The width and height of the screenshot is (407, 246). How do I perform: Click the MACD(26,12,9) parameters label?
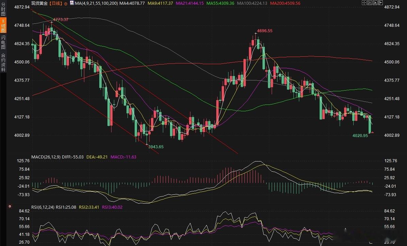[46, 157]
